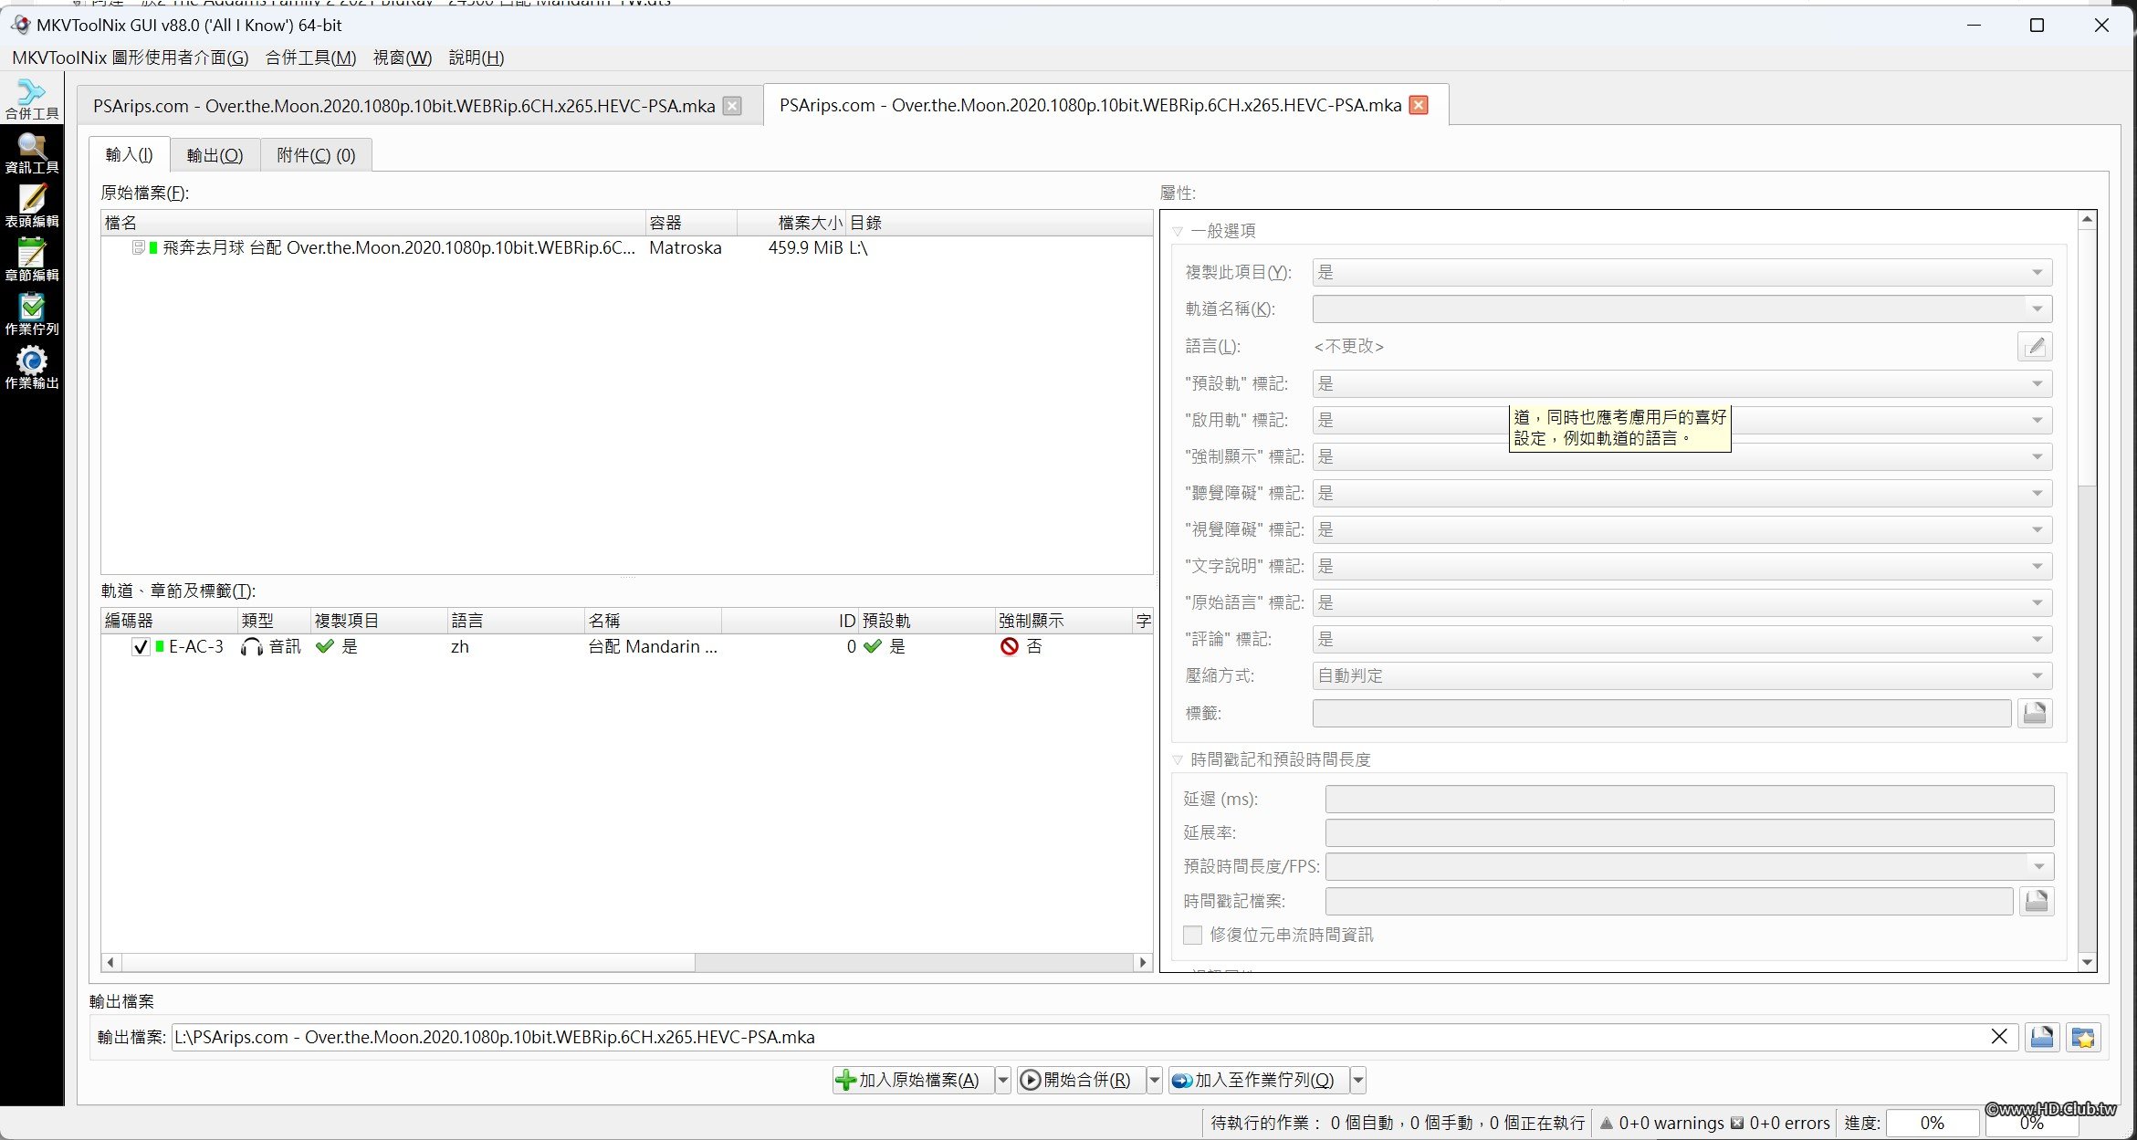Click the language edit pencil icon
The height and width of the screenshot is (1140, 2137).
(2035, 347)
